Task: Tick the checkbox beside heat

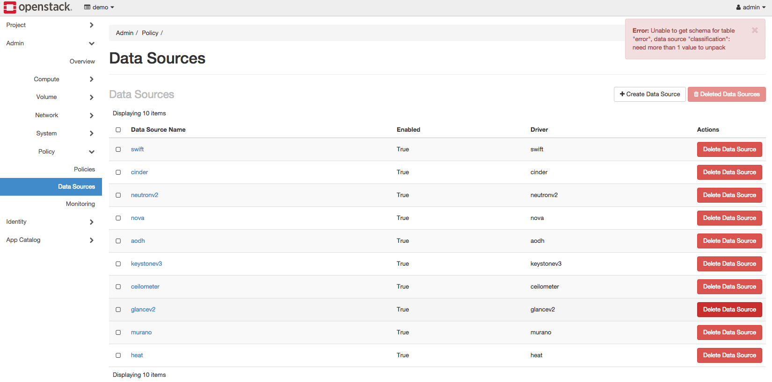Action: (x=118, y=355)
